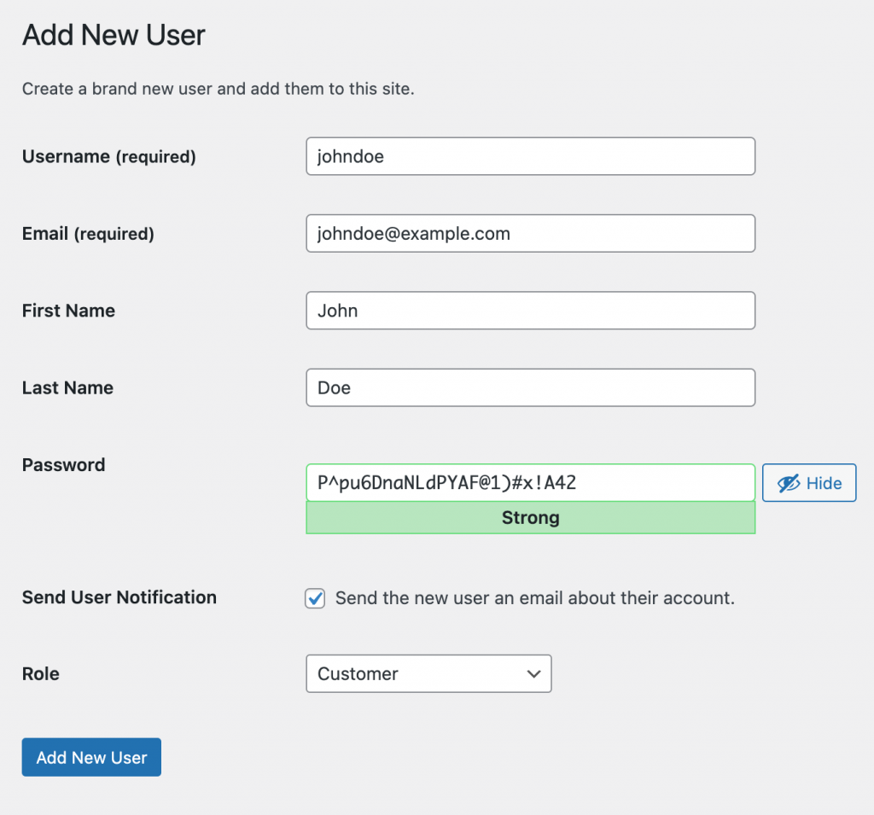The height and width of the screenshot is (815, 874).
Task: Click the First Name field containing John
Action: (x=530, y=310)
